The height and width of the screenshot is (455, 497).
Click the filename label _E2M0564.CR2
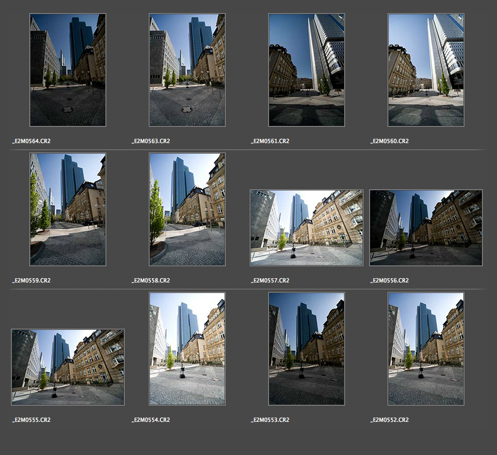(32, 141)
